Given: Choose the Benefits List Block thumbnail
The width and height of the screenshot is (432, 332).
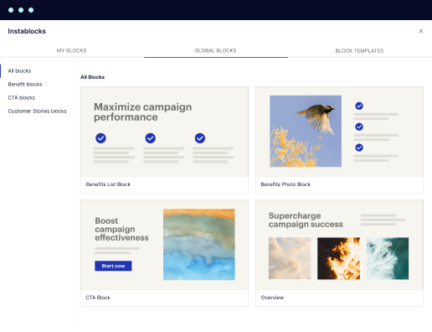Looking at the screenshot, I should point(164,132).
